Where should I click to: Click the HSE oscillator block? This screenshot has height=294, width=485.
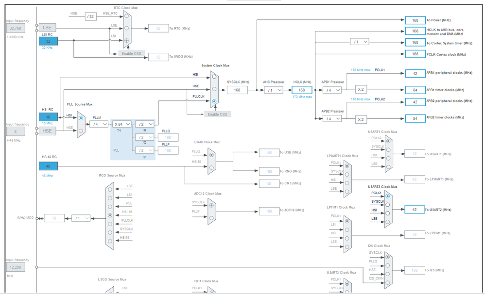[47, 131]
